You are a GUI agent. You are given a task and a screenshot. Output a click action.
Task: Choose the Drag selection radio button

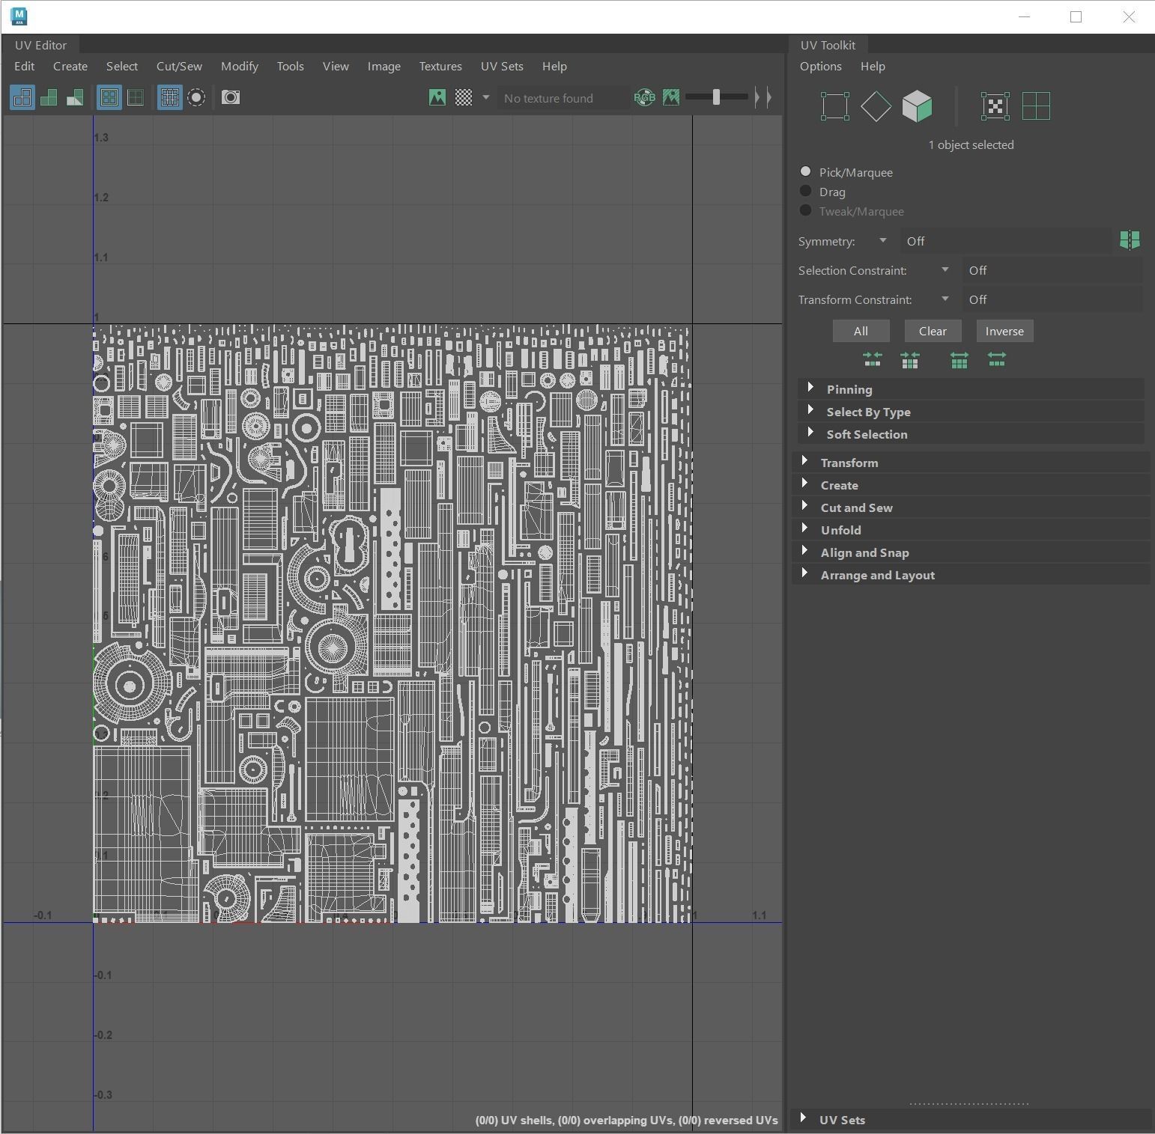[806, 192]
